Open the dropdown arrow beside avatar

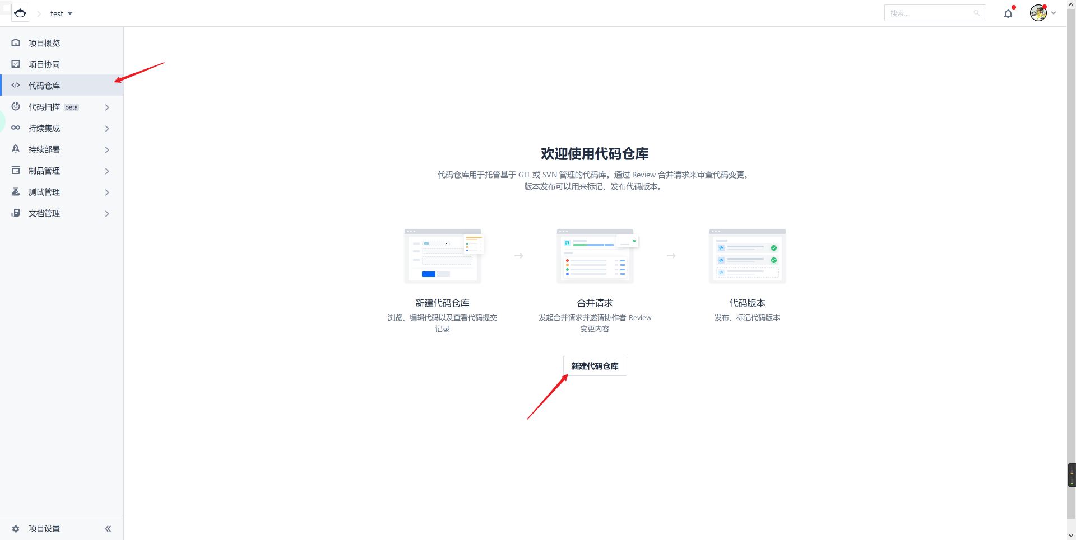pos(1054,13)
